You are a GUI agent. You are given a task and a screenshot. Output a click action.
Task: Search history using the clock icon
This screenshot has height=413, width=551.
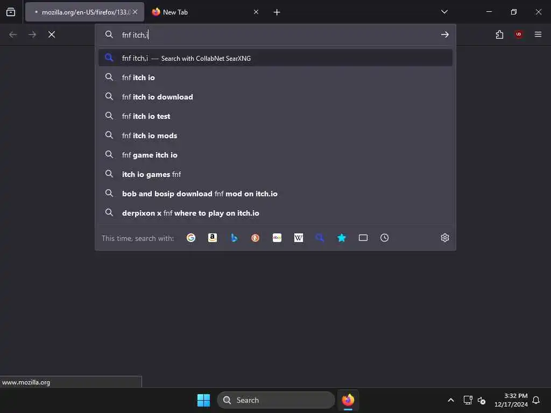[x=384, y=238]
